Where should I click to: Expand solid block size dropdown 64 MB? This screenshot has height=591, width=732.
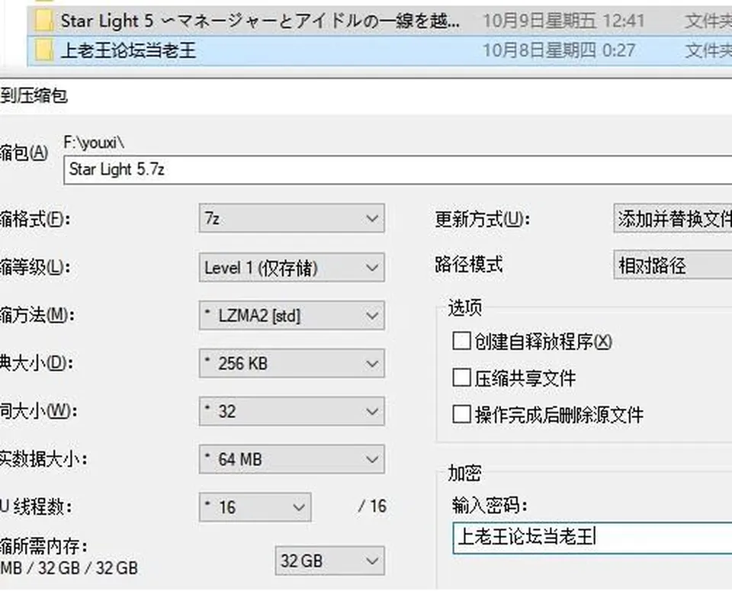coord(292,459)
